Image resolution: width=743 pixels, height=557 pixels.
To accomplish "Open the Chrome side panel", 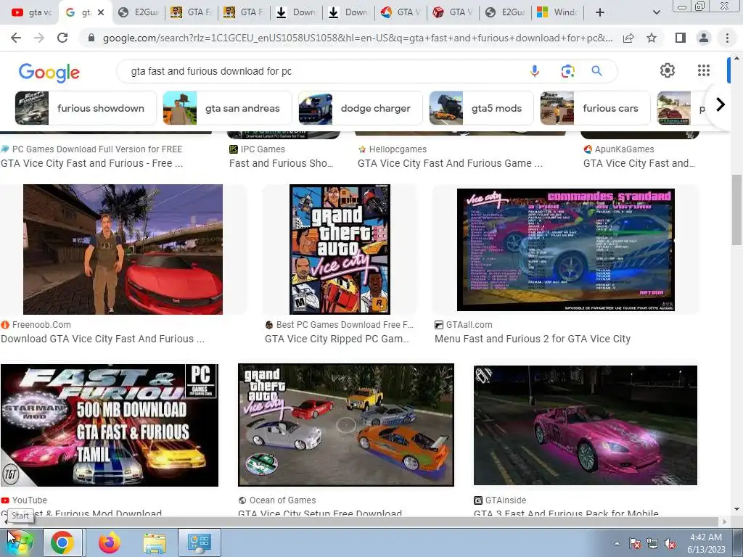I will (x=681, y=38).
